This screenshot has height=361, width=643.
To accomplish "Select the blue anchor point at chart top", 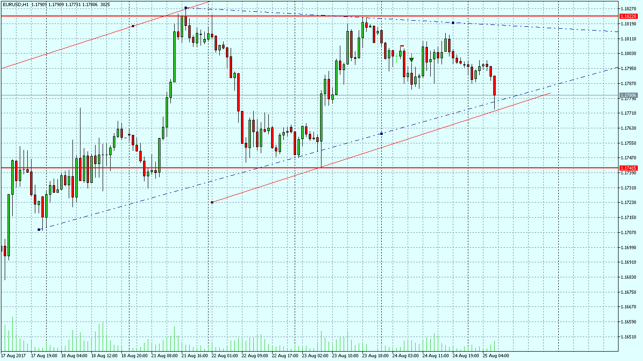I will pos(186,8).
